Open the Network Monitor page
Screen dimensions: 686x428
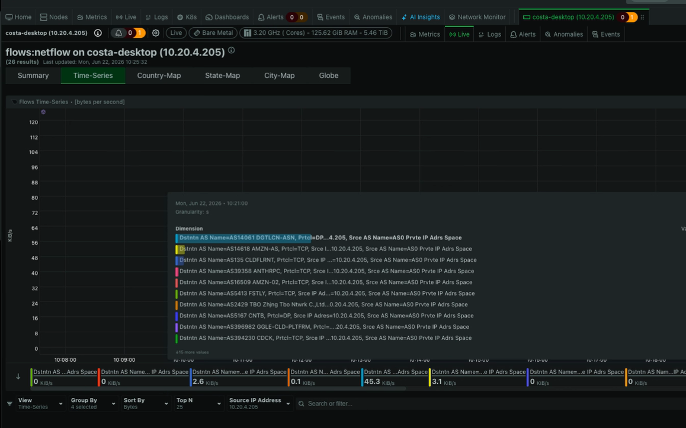coord(477,17)
